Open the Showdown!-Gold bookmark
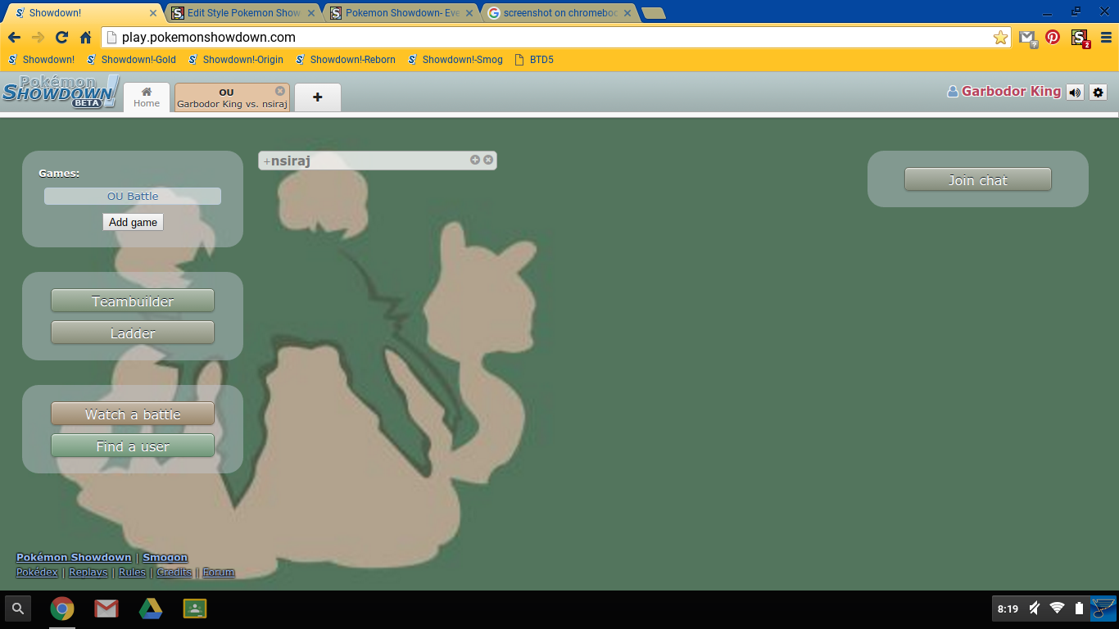This screenshot has height=629, width=1119. pos(131,60)
